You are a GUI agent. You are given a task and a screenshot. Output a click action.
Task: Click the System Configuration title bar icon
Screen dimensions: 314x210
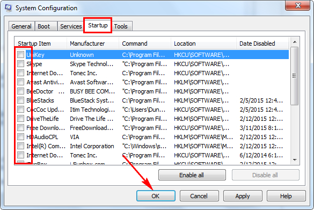[x=9, y=8]
